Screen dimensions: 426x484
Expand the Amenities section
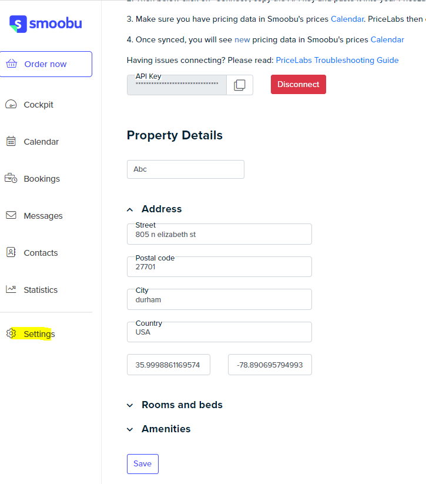pos(130,429)
